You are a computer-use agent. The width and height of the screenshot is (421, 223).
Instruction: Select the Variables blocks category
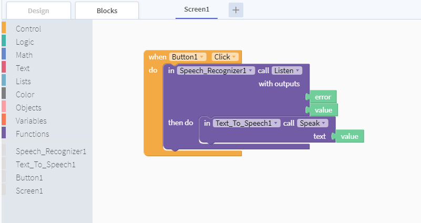coord(31,121)
